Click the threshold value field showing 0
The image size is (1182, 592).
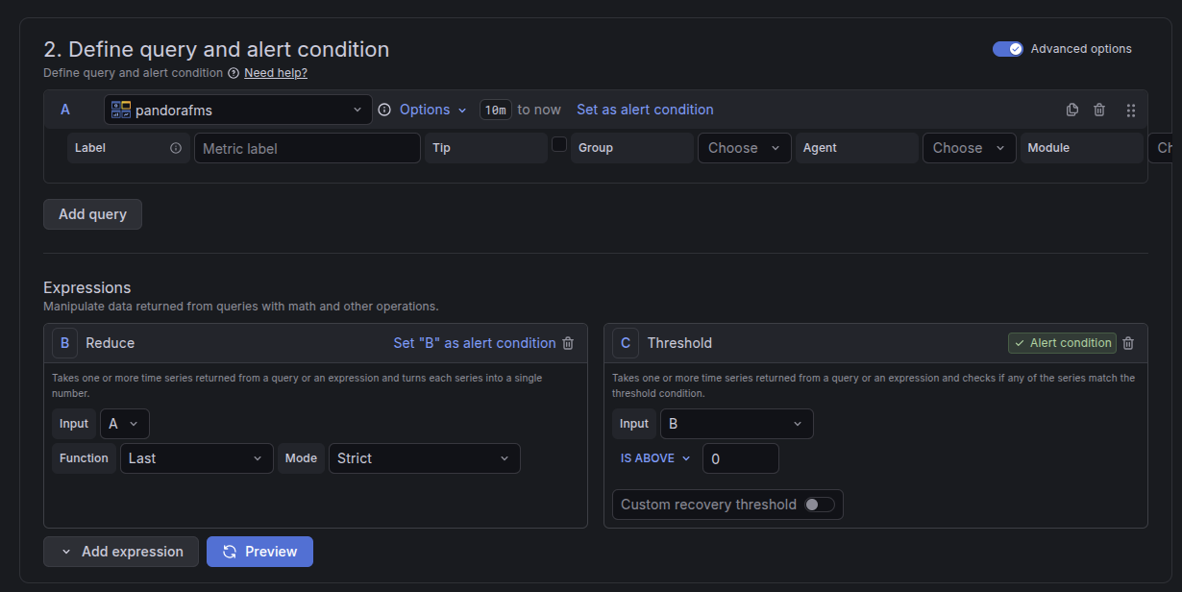[741, 458]
